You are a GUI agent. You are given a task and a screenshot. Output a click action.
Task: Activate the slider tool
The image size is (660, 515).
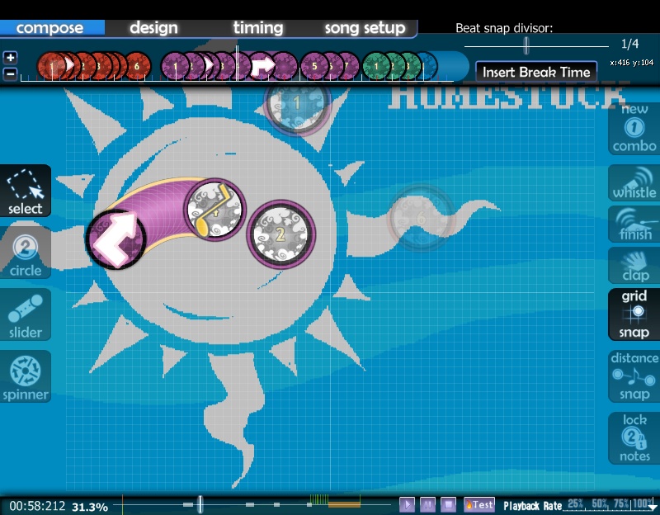[26, 314]
